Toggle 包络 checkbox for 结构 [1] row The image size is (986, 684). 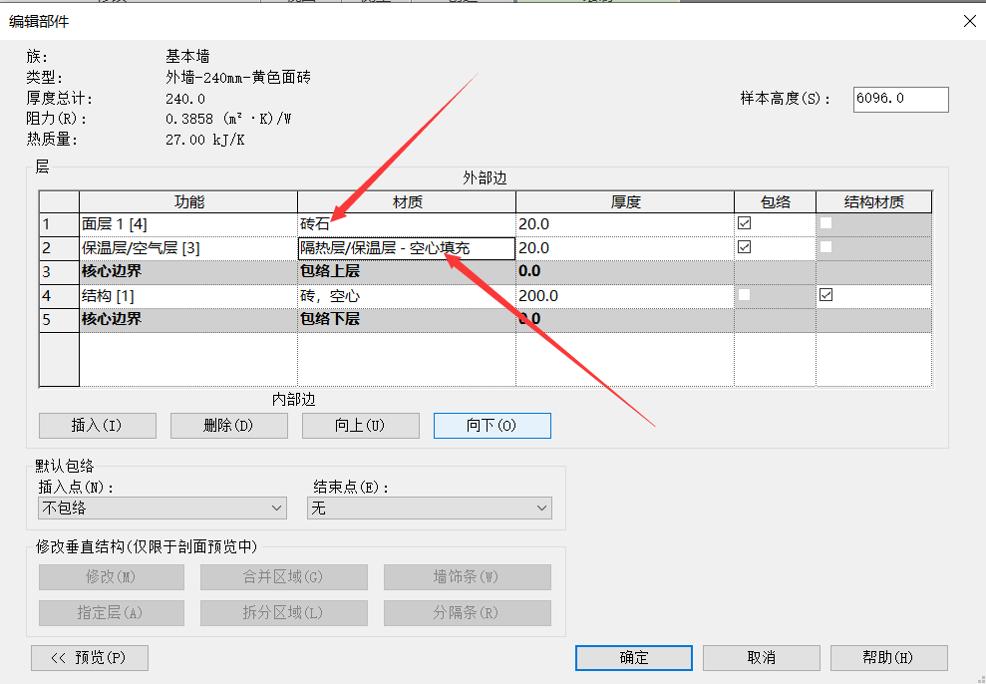[744, 296]
